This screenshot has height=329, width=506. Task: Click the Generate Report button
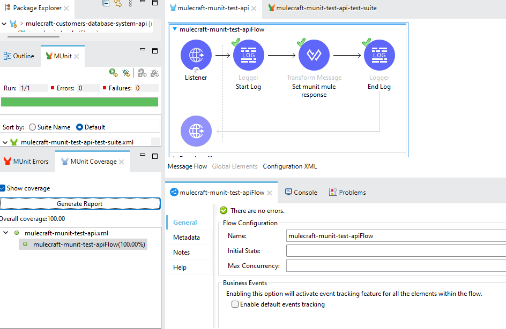pos(80,203)
